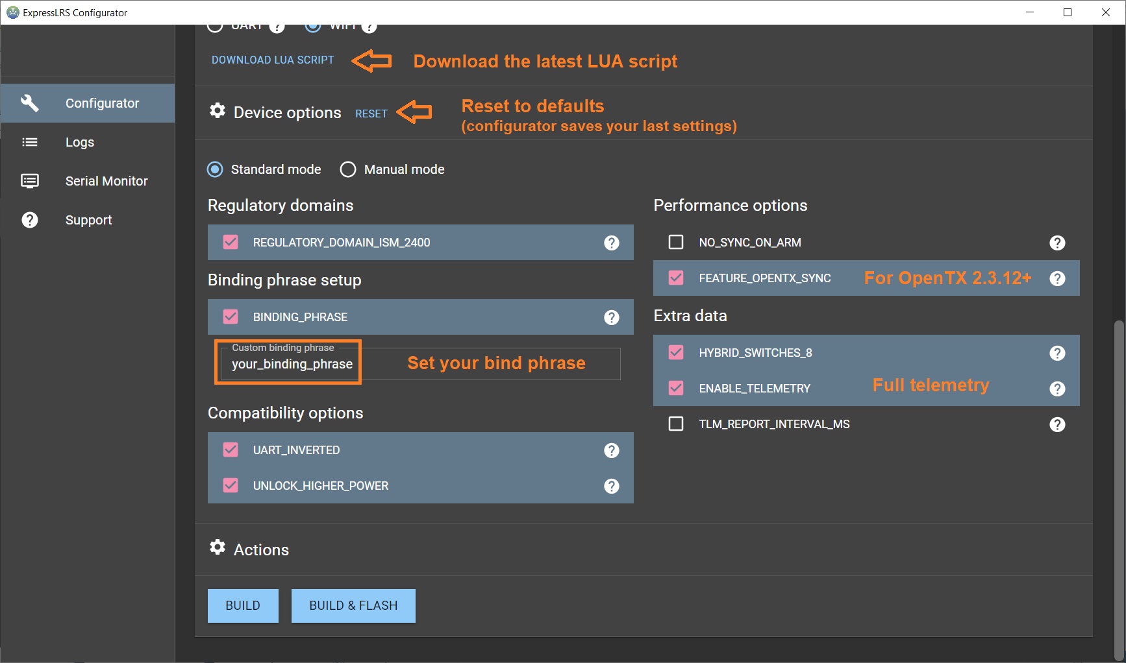Show help for TLM_REPORT_INTERVAL_MS option
Image resolution: width=1126 pixels, height=663 pixels.
tap(1058, 424)
